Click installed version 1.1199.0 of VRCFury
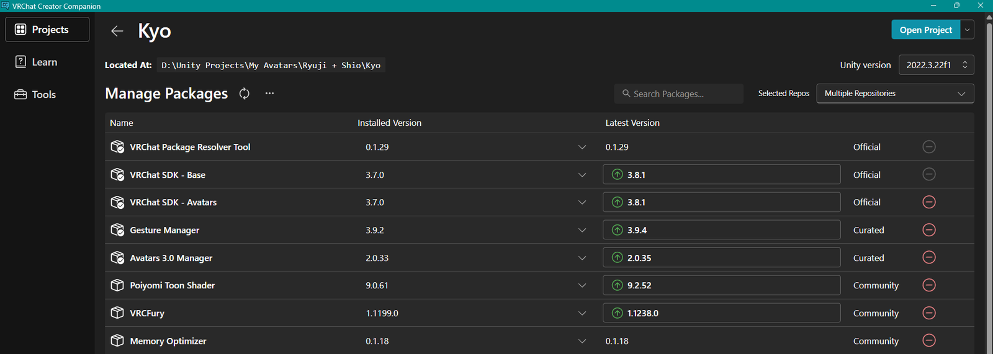Image resolution: width=993 pixels, height=354 pixels. point(382,313)
